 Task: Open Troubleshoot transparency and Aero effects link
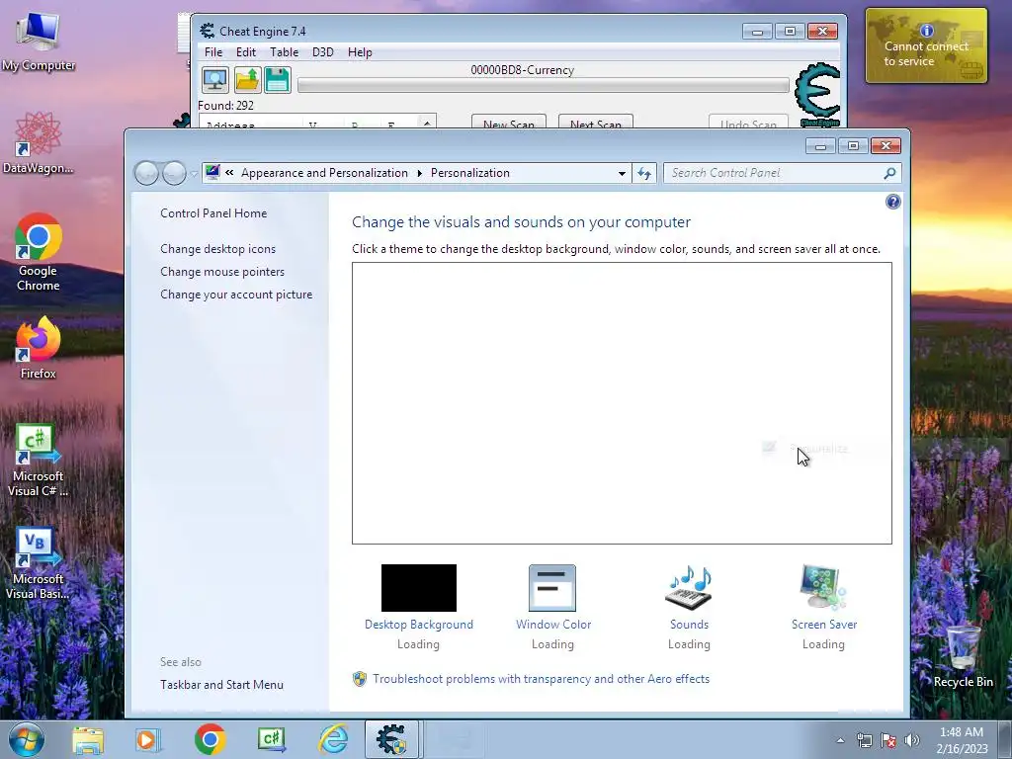(x=541, y=679)
